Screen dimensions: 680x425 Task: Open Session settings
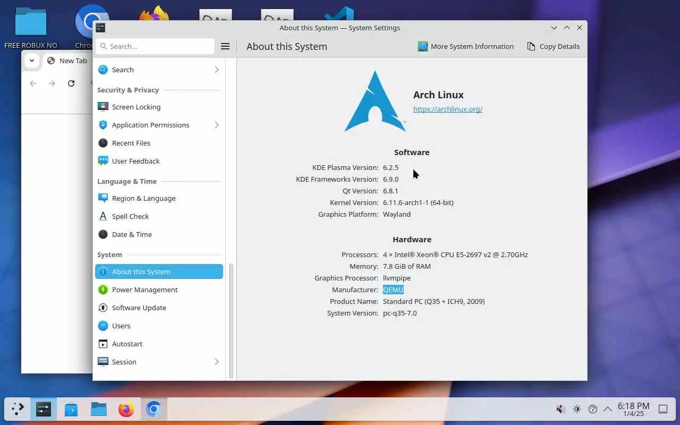tap(159, 362)
